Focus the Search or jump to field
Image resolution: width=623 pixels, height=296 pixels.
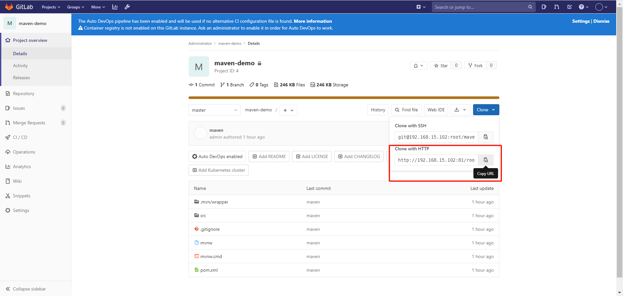(483, 7)
